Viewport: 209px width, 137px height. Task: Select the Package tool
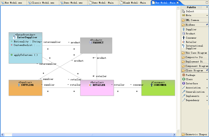(190, 75)
